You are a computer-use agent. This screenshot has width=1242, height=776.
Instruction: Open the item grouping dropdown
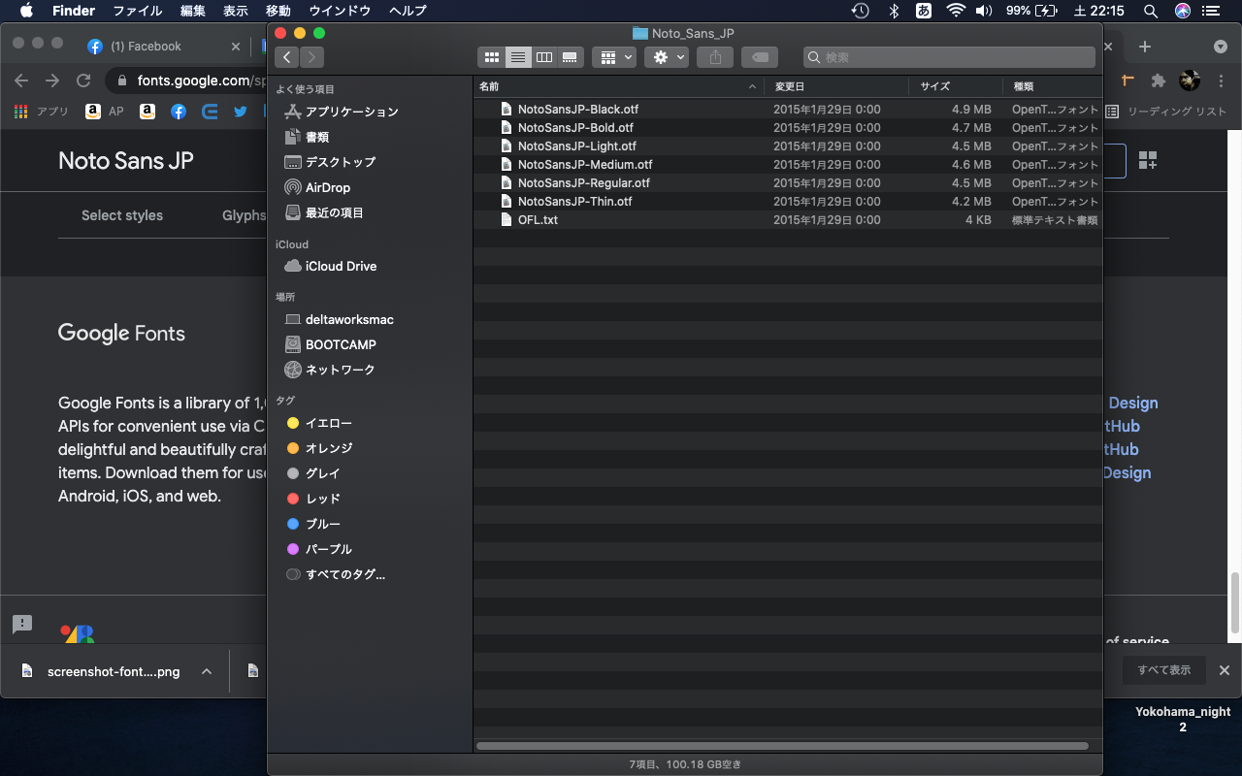[x=614, y=57]
